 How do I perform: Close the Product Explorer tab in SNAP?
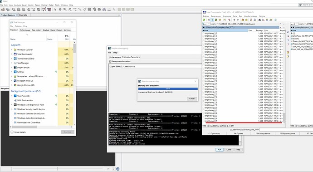[17, 15]
